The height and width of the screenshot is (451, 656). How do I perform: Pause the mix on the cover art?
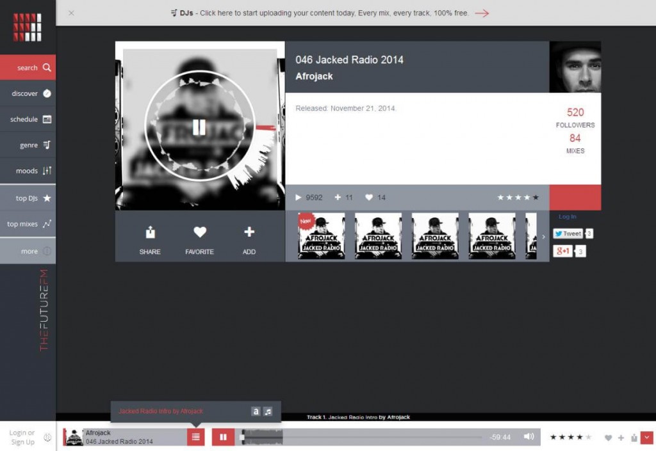[199, 127]
